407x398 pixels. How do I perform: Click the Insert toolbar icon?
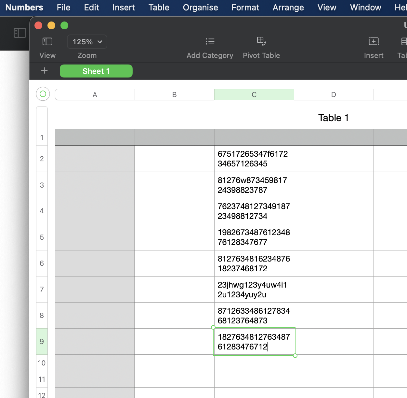click(x=374, y=41)
